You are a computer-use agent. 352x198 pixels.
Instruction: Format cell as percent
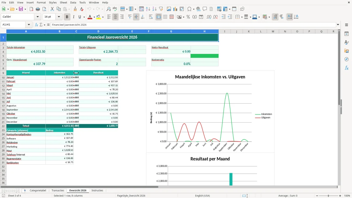tap(188, 17)
